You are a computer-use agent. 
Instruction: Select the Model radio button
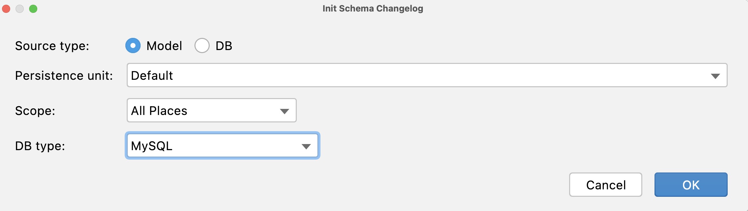coord(133,46)
